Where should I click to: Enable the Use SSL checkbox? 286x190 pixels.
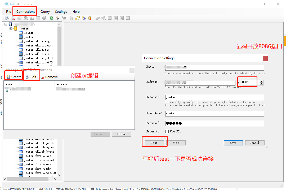167,131
